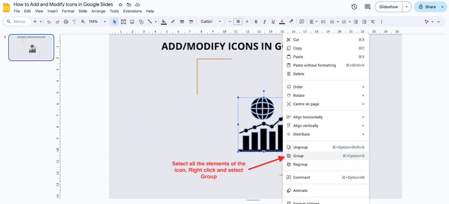
Task: Toggle Bold text formatting
Action: click(x=256, y=21)
